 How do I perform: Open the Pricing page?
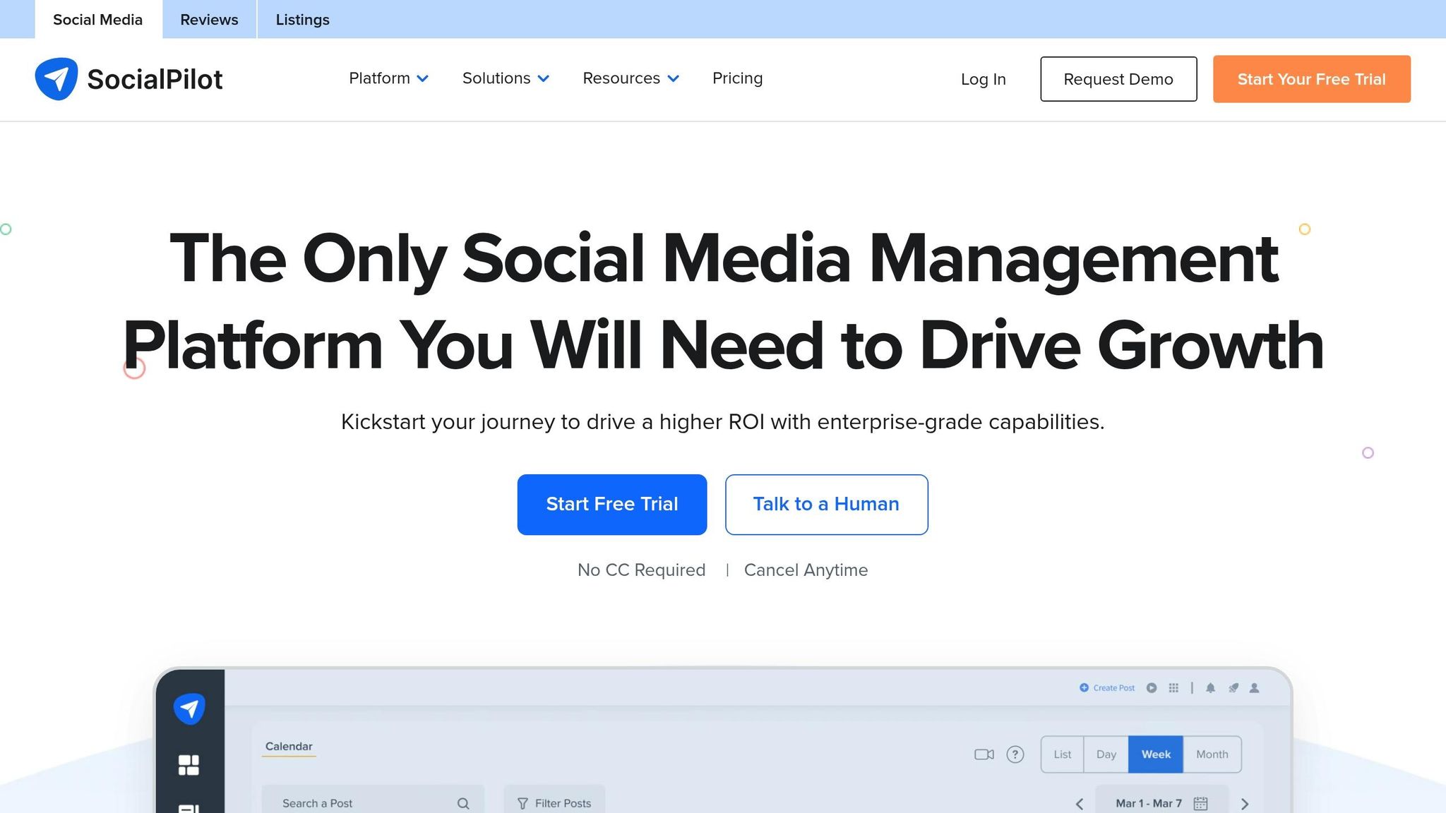(x=737, y=78)
